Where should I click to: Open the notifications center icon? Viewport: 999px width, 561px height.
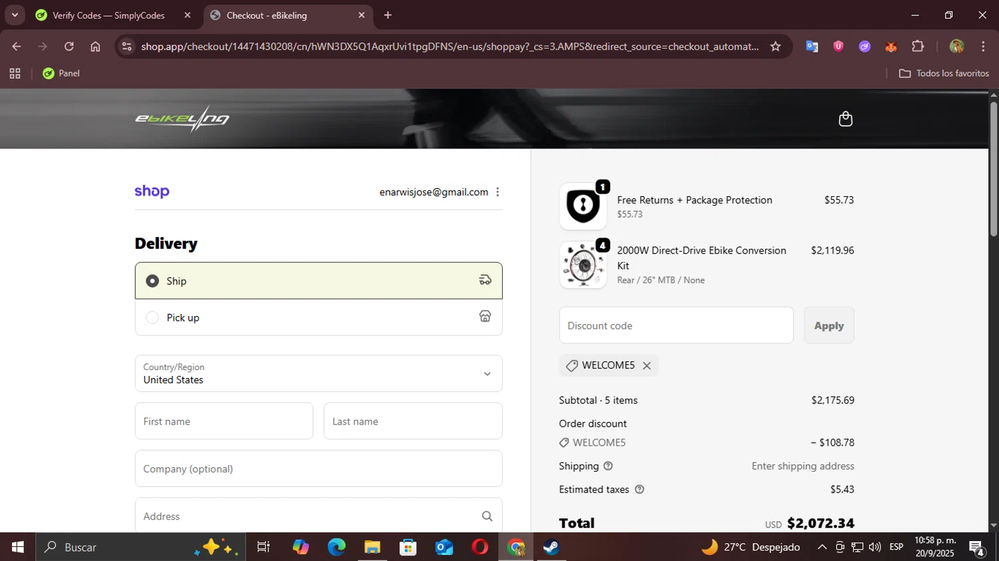[976, 548]
